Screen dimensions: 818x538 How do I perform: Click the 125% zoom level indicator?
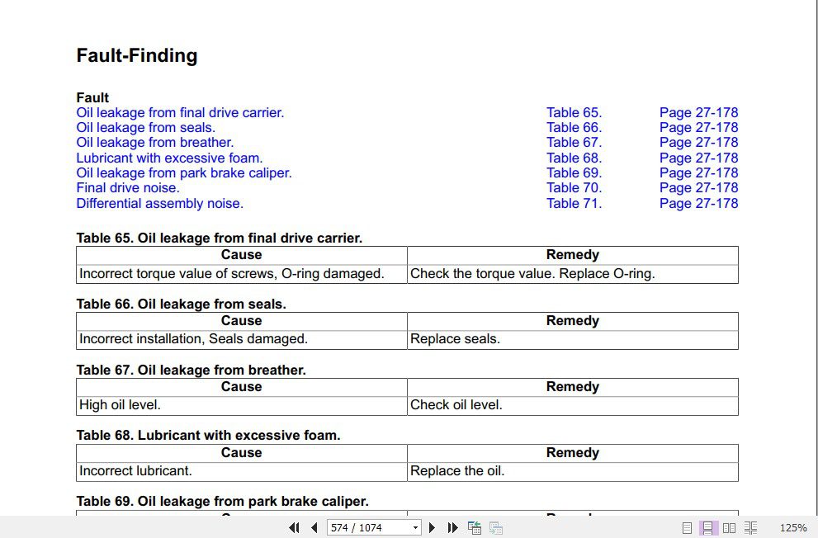(792, 528)
